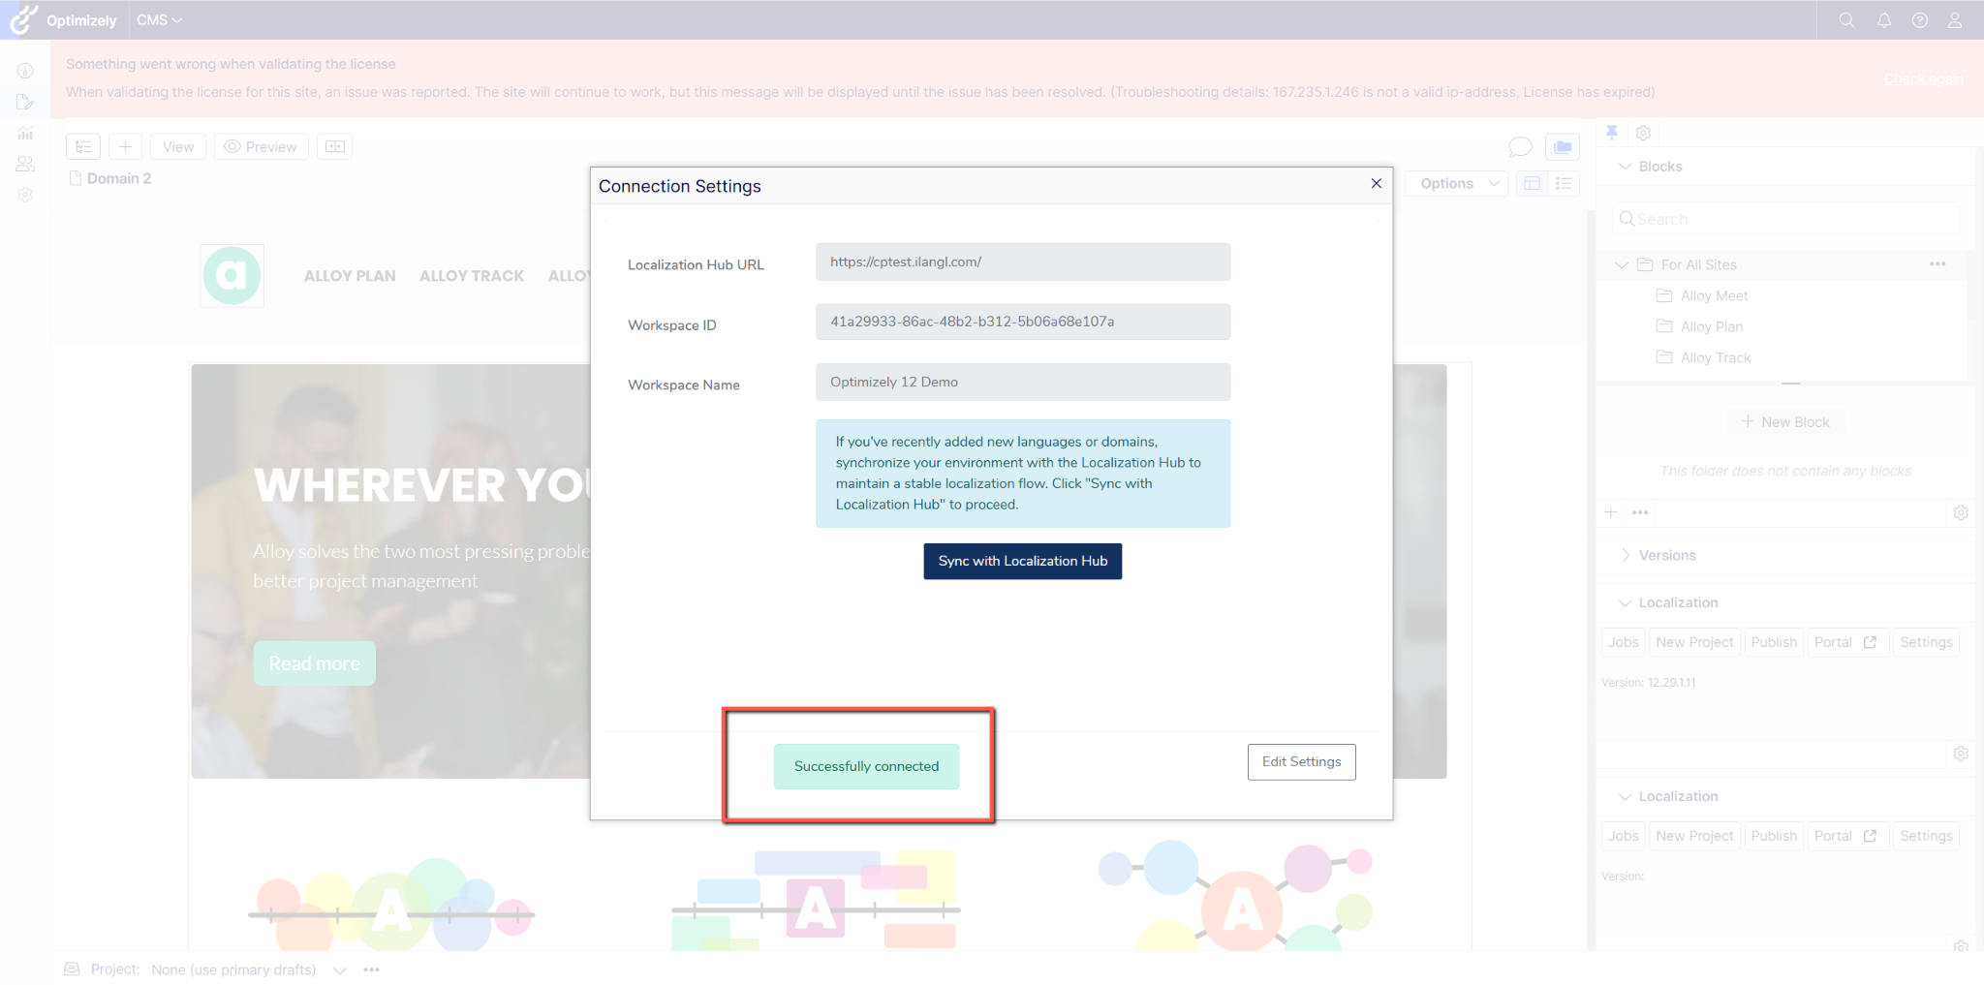
Task: Click the plus icon to add content
Action: point(125,146)
